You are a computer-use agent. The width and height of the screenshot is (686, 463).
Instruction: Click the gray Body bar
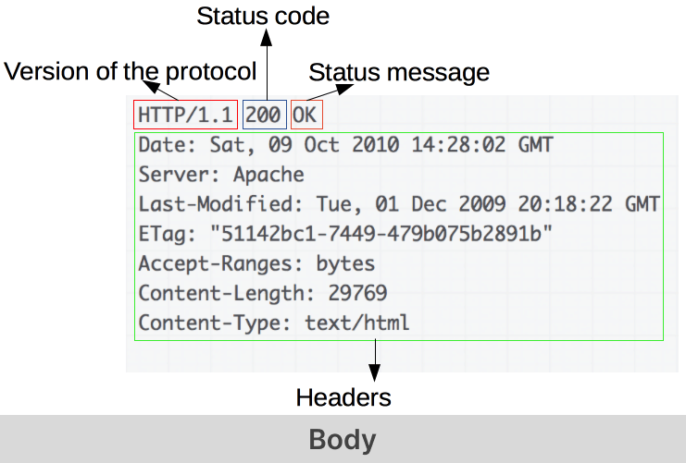tap(343, 440)
